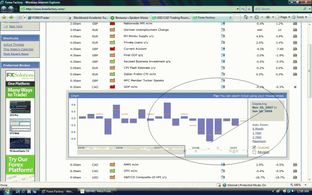Screen dimensions: 312x195
Task: Show chart icon for Final GDP q/q
Action: (x=295, y=55)
